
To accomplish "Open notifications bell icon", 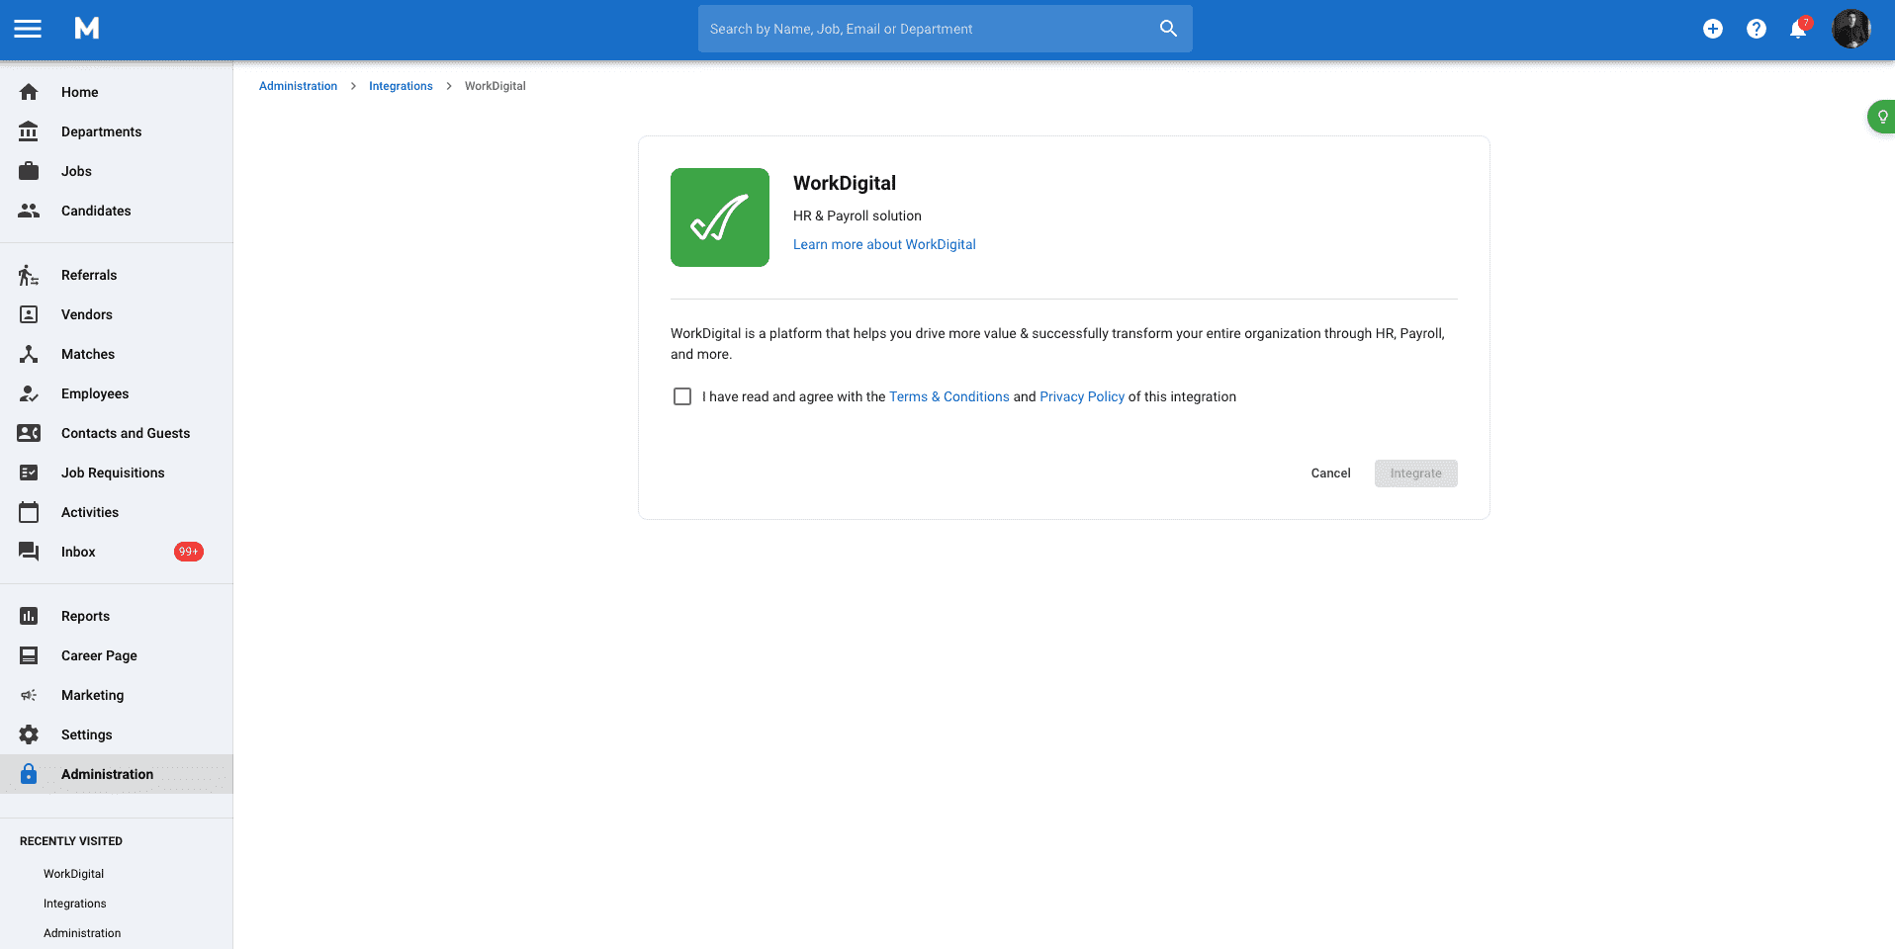I will click(1799, 29).
